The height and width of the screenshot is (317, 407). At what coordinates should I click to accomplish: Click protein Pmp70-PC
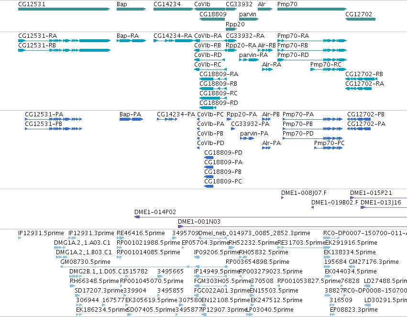pyautogui.click(x=329, y=148)
